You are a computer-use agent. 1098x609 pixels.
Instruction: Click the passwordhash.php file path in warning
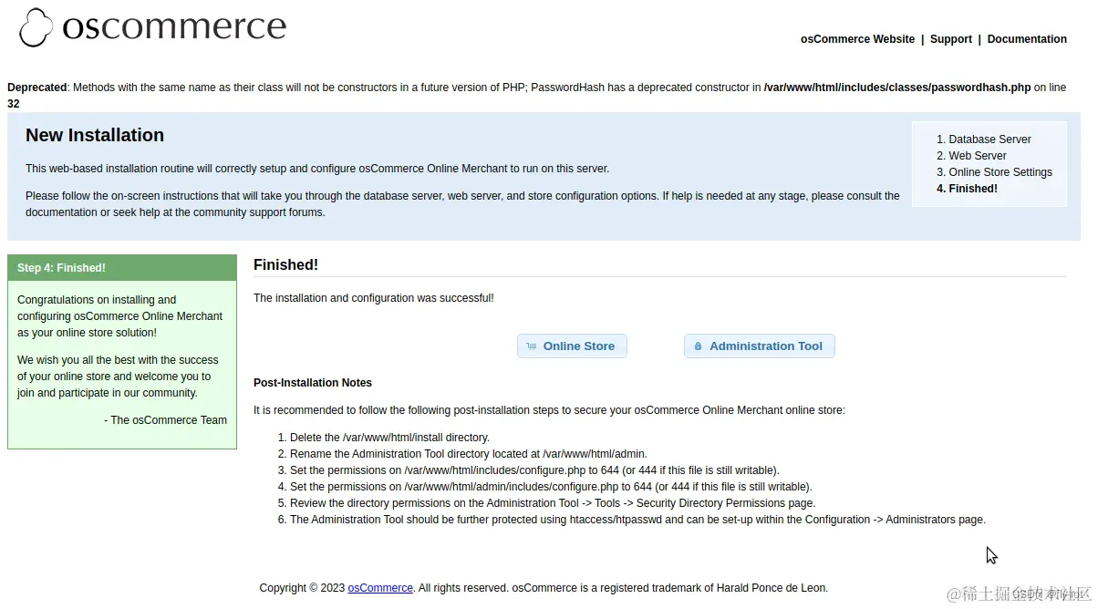[897, 88]
